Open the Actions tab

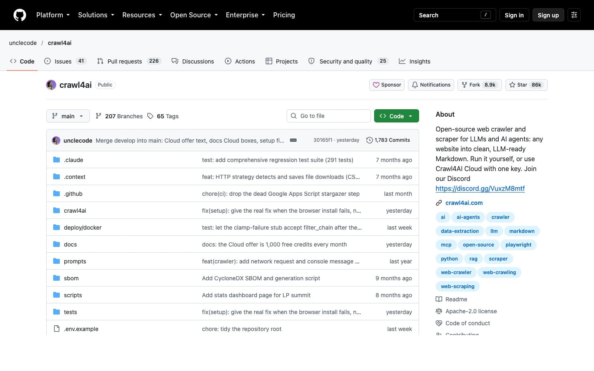(240, 61)
